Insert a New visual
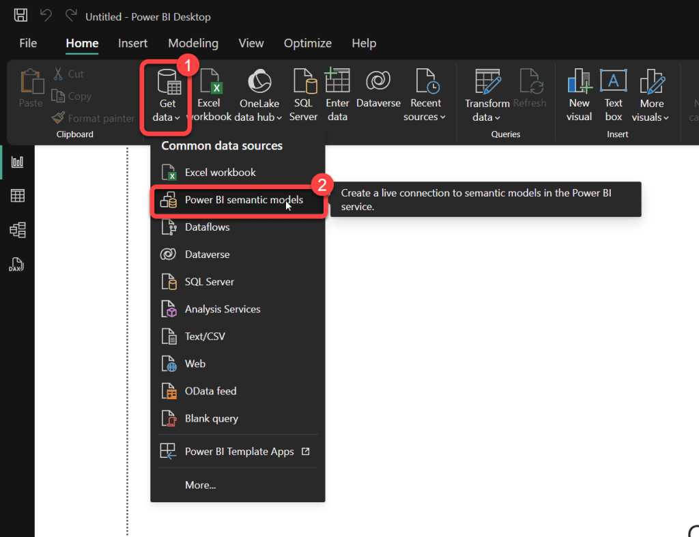This screenshot has height=537, width=699. click(x=579, y=96)
